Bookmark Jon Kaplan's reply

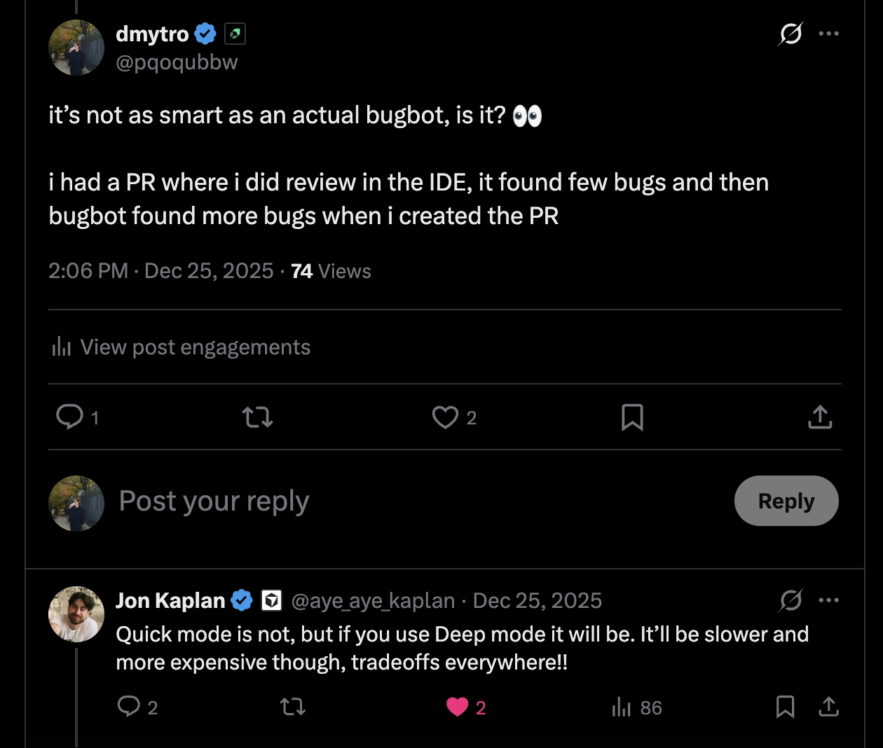(x=785, y=707)
